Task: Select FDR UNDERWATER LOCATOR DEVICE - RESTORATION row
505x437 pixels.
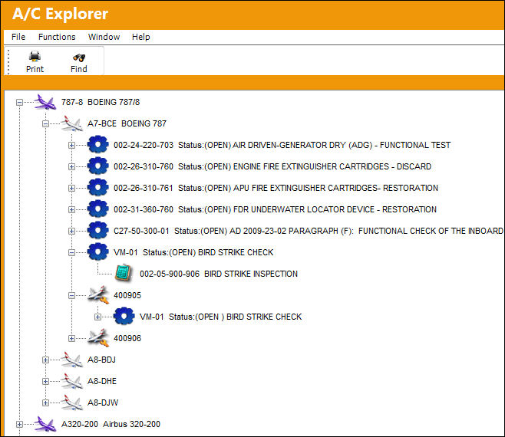Action: tap(275, 209)
